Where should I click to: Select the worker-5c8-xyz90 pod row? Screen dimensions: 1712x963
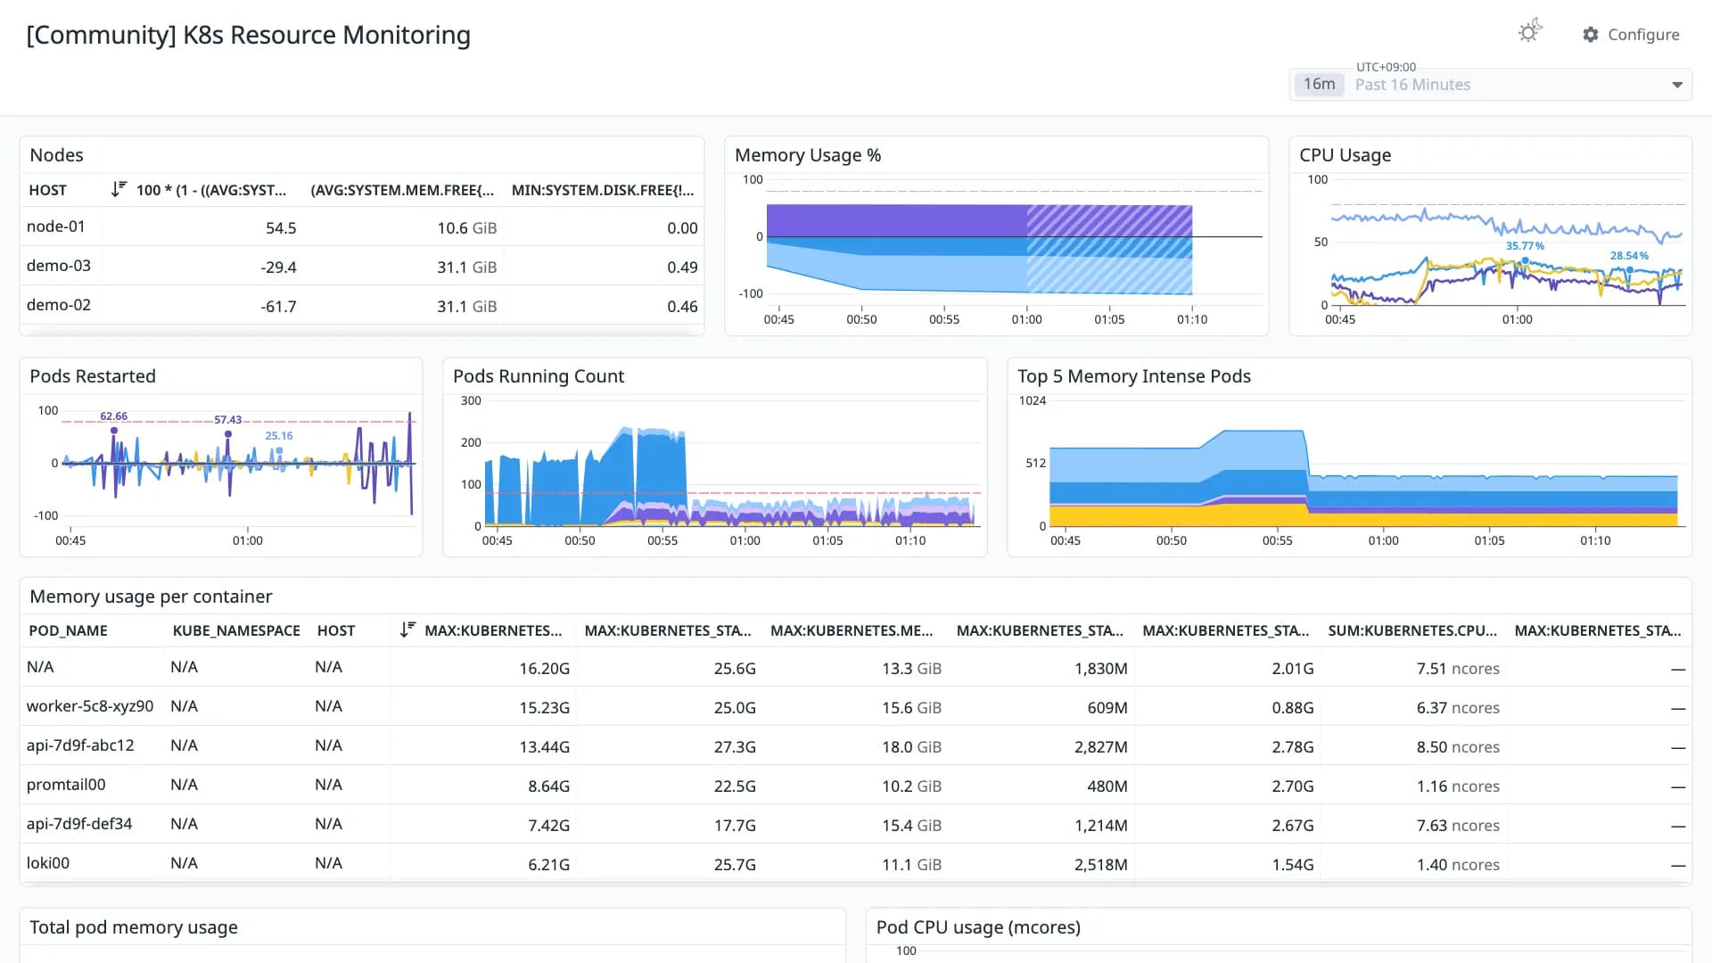click(856, 707)
